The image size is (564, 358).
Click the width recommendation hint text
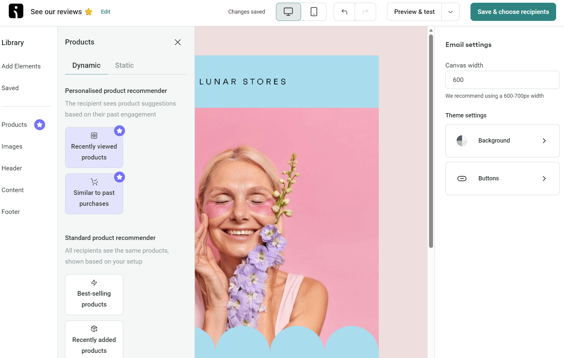[x=494, y=96]
